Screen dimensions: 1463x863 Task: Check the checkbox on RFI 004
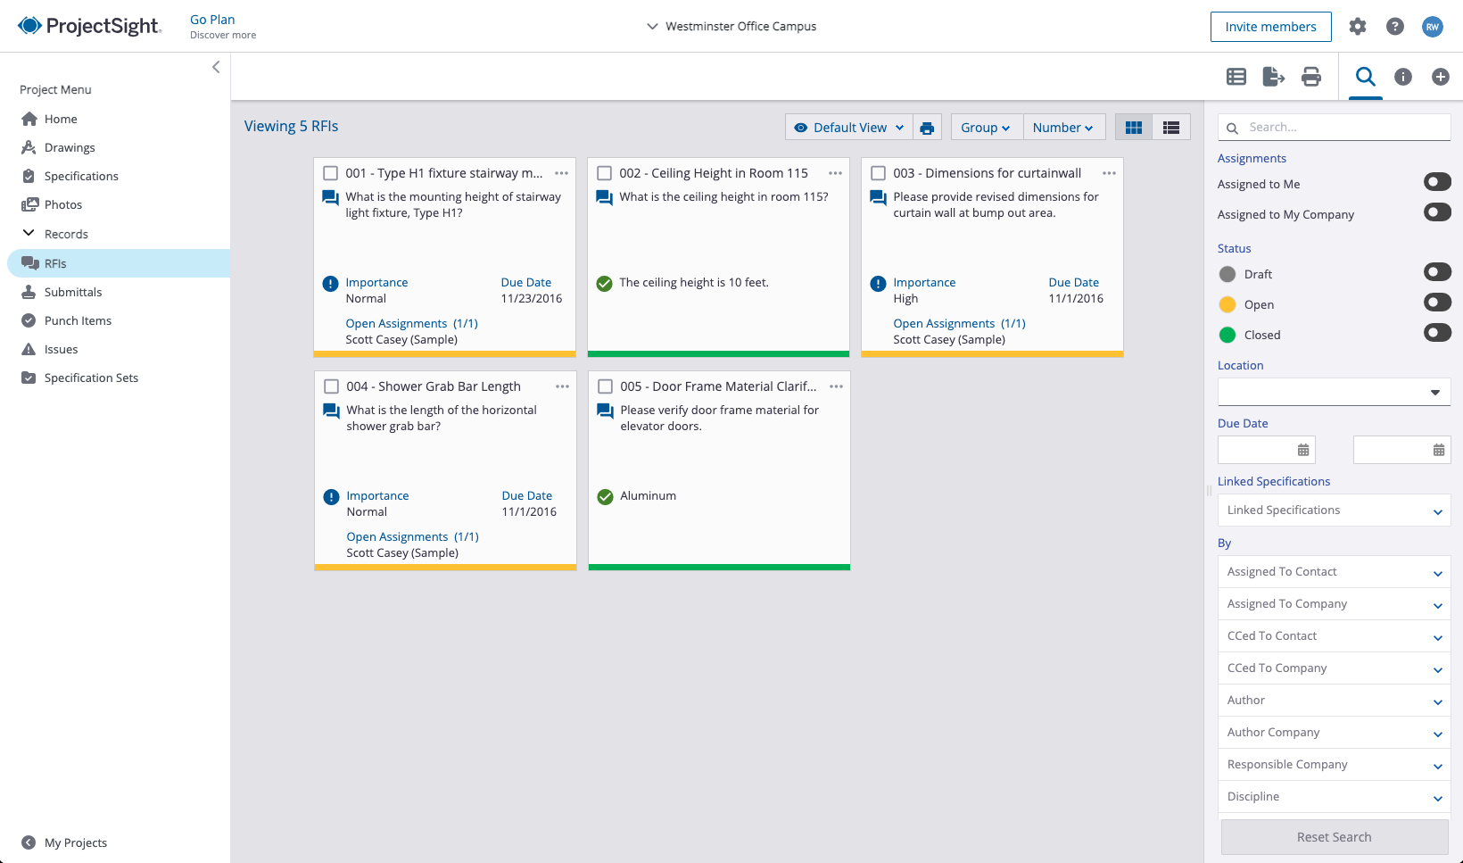331,386
